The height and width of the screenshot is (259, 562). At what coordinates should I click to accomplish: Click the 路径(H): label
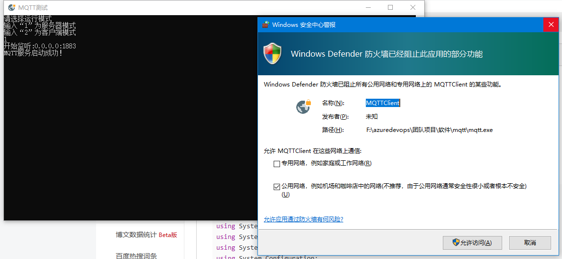[x=333, y=130]
